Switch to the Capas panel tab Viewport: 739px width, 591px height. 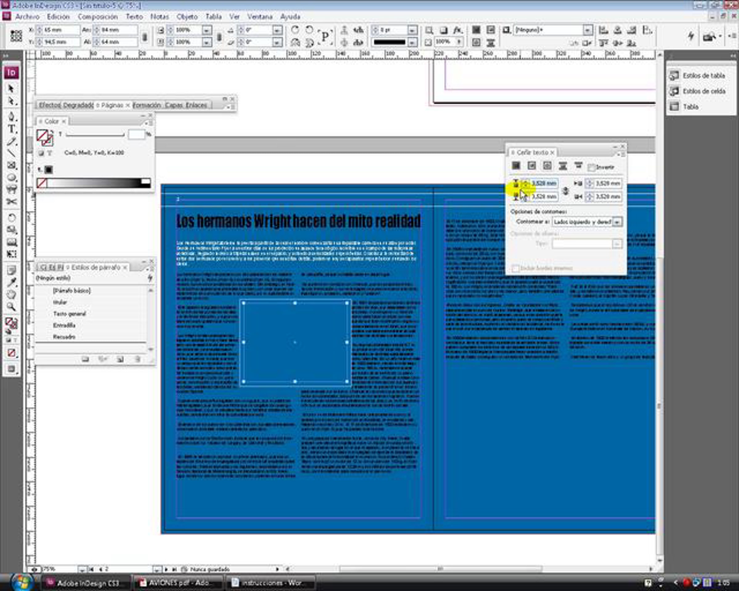tap(174, 105)
